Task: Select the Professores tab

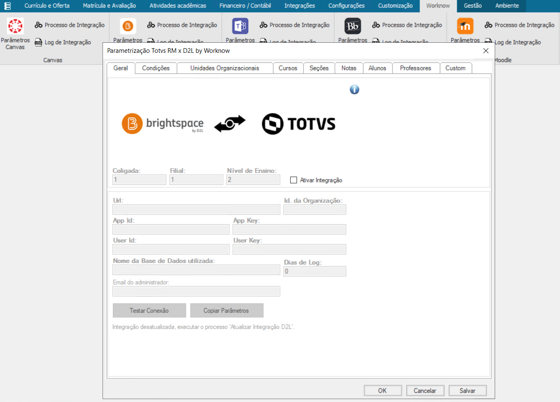Action: (x=415, y=68)
